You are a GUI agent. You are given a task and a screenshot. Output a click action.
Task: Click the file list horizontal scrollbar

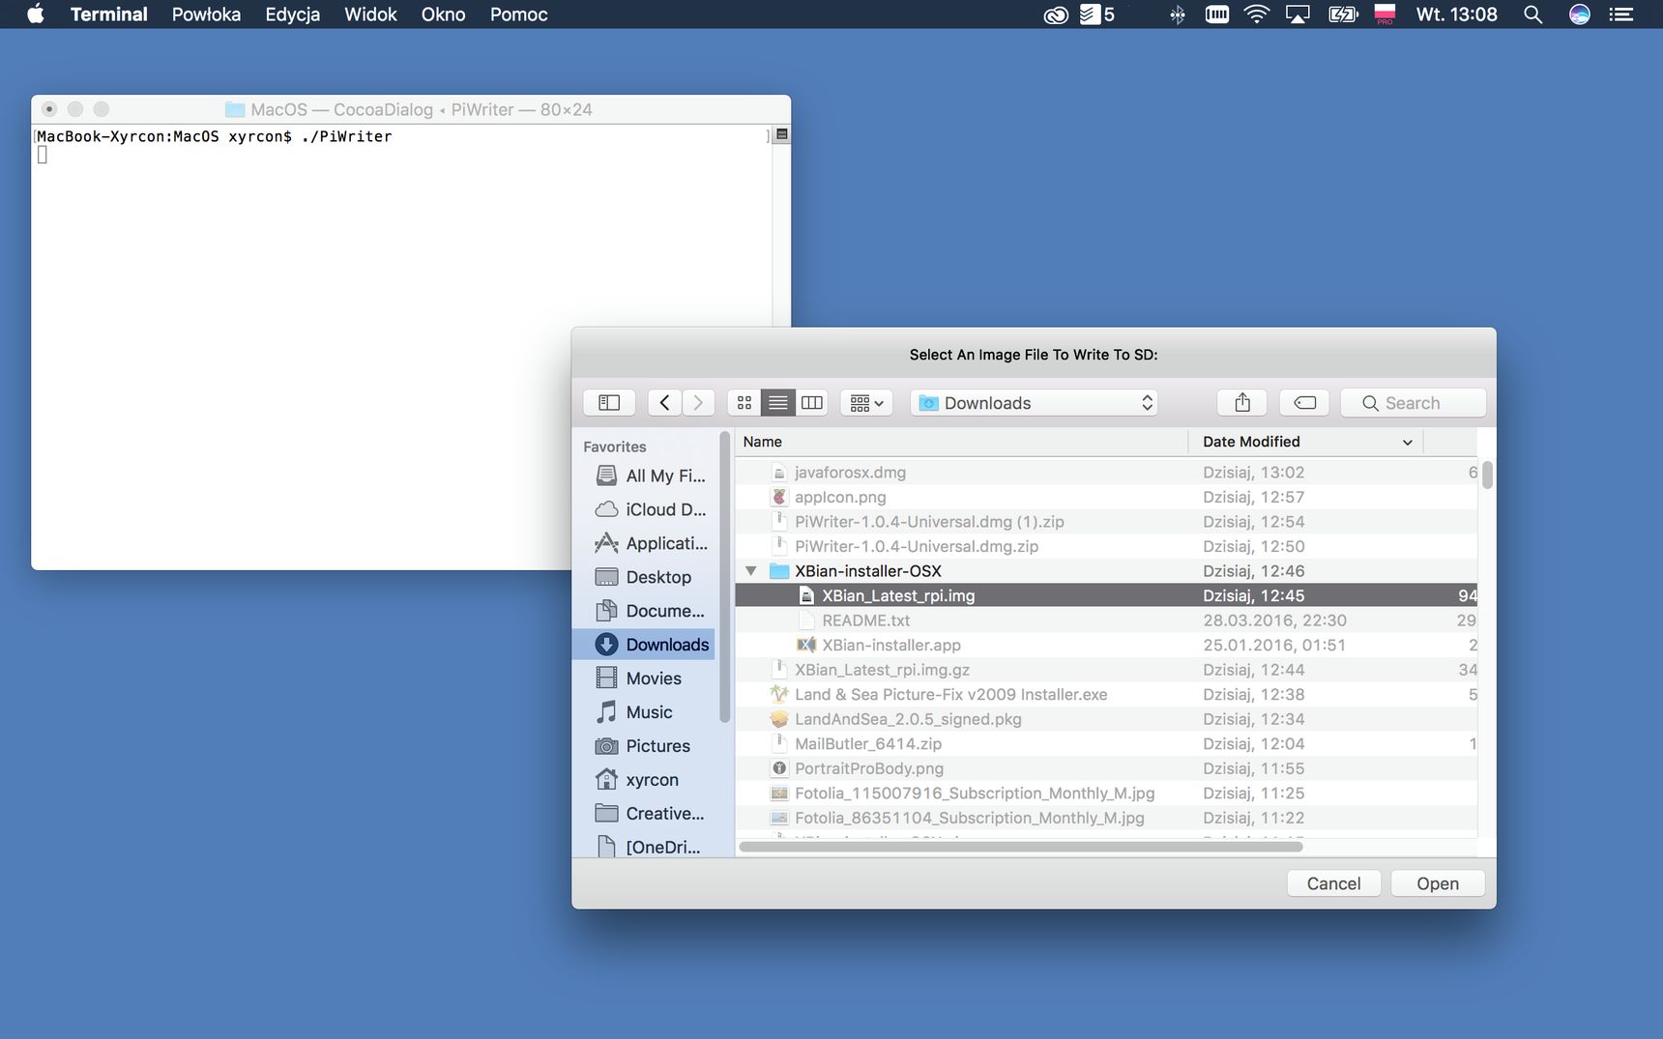tap(1021, 847)
